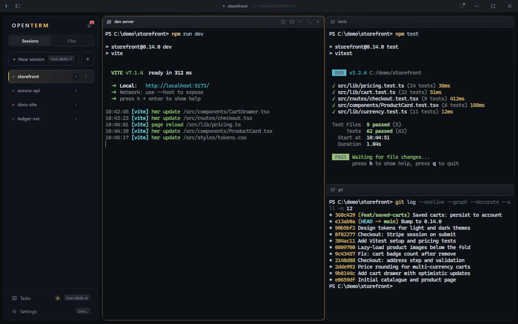Click the RUN badge in tests pane
Viewport: 518px width, 324px height.
point(339,73)
